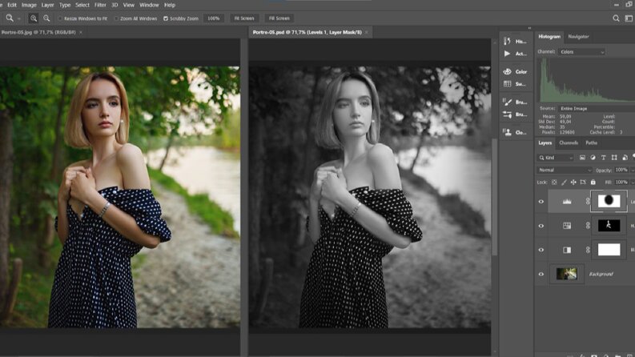Screen dimensions: 635x357
Task: Toggle lock all padlock icon
Action: [x=593, y=183]
